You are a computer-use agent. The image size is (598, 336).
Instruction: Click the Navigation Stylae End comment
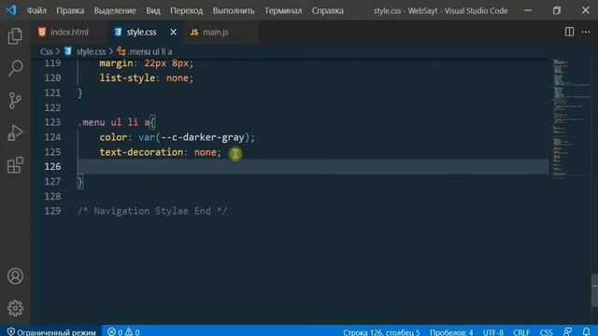[x=152, y=211]
